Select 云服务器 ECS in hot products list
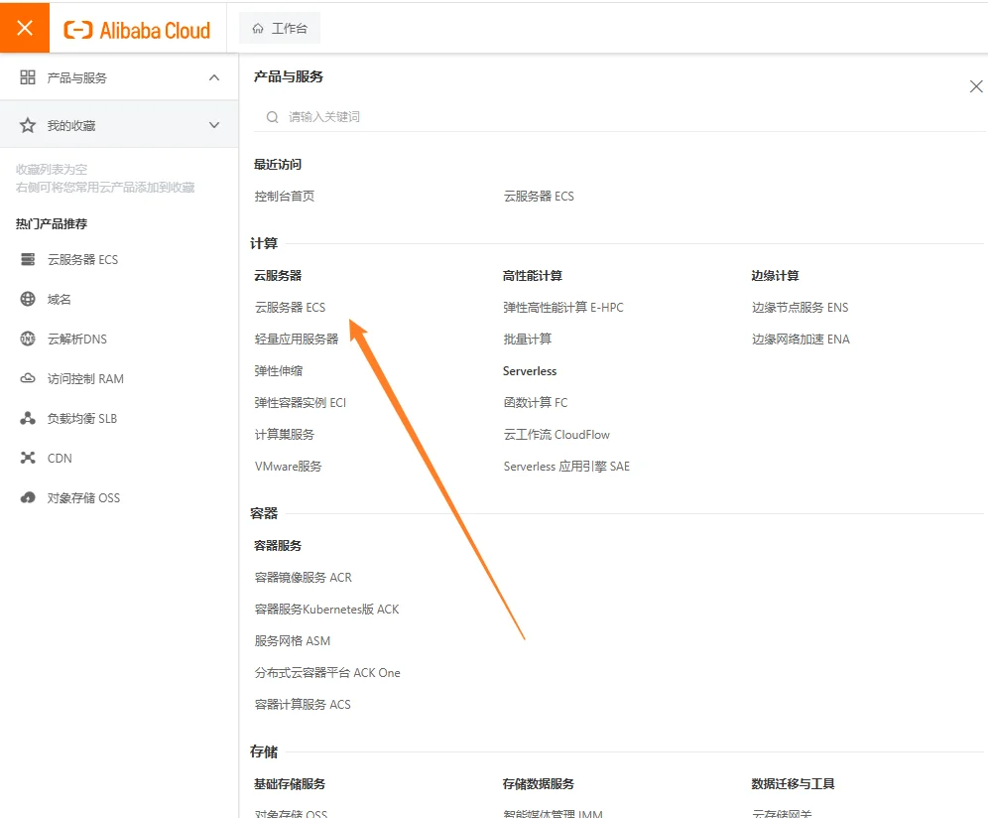 point(82,260)
